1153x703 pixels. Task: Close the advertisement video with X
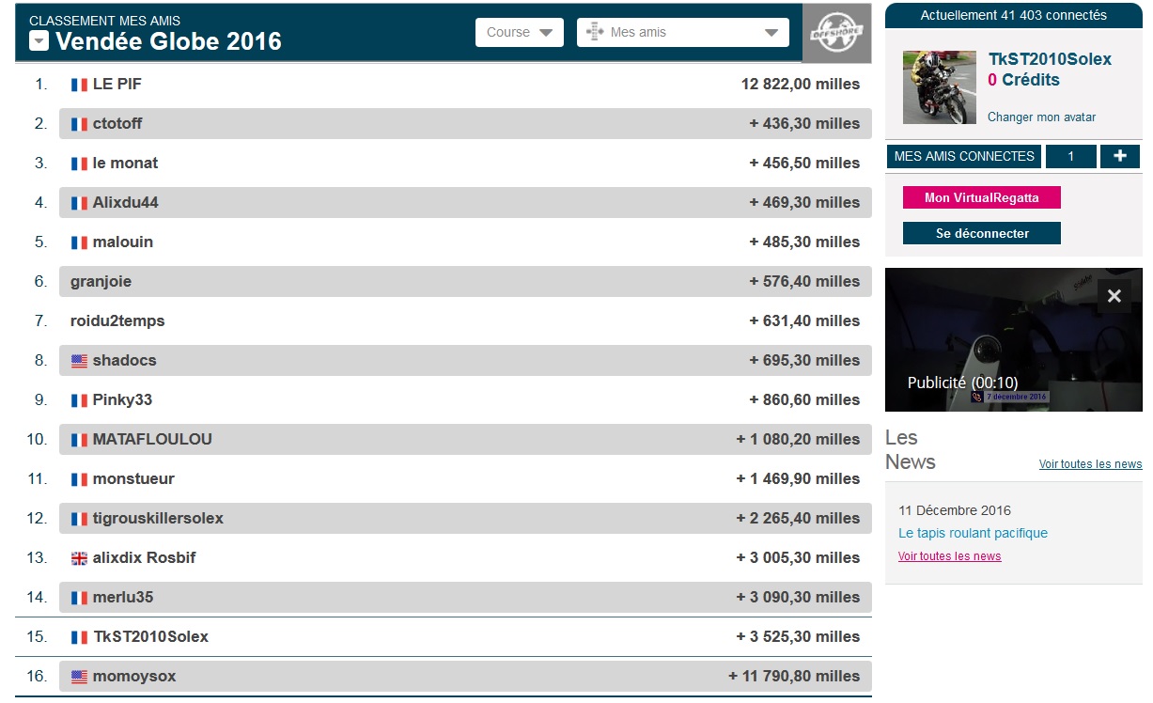point(1114,296)
